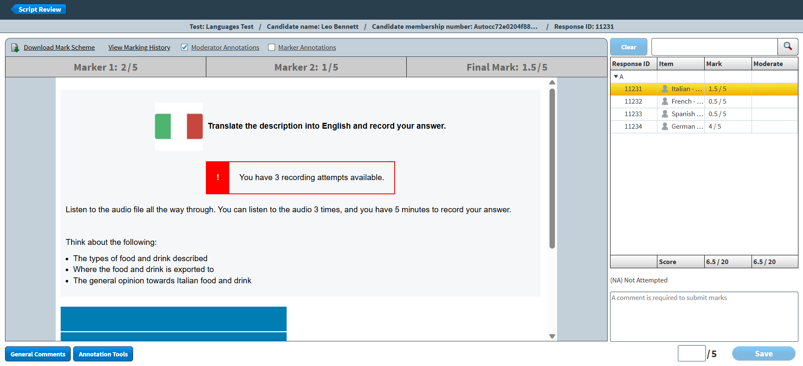The height and width of the screenshot is (366, 803).
Task: Select response 11234 German row
Action: (633, 127)
